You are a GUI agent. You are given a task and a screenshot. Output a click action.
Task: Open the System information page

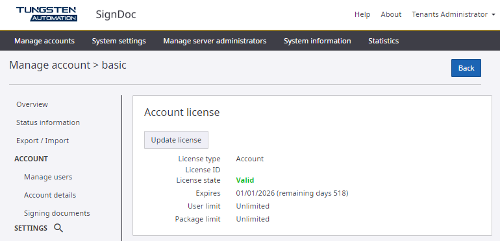point(318,41)
